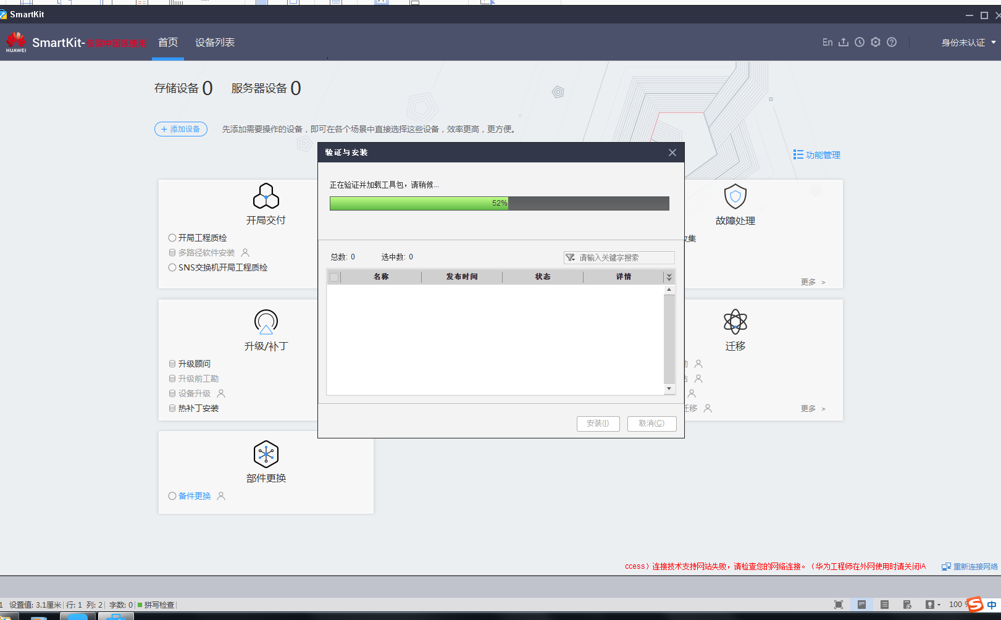Go to the 首页 tab

click(167, 42)
